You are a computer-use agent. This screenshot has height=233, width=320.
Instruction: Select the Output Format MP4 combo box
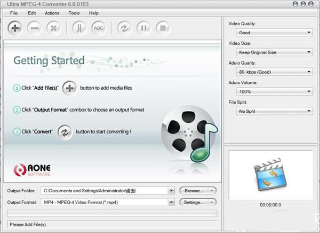(x=108, y=203)
